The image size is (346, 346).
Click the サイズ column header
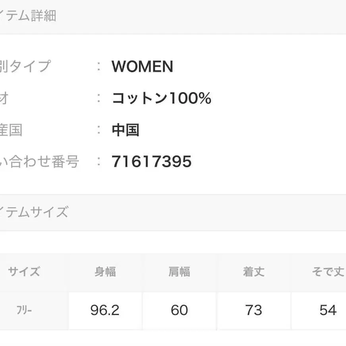[24, 272]
